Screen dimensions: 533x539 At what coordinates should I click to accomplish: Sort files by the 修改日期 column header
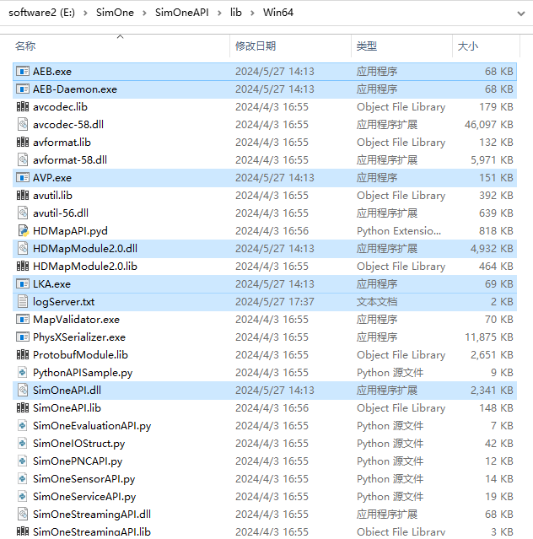(256, 46)
